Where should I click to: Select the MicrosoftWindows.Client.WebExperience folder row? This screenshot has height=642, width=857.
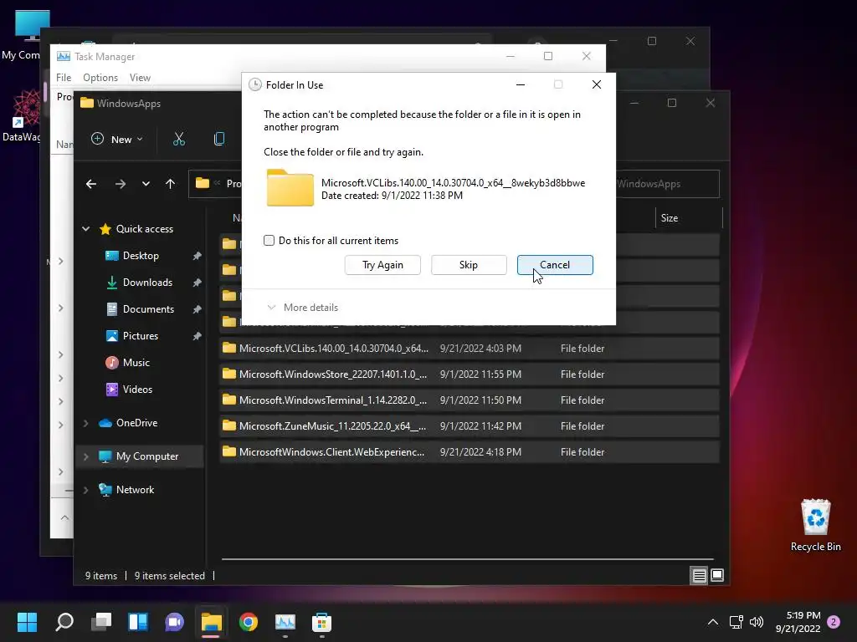coord(470,452)
